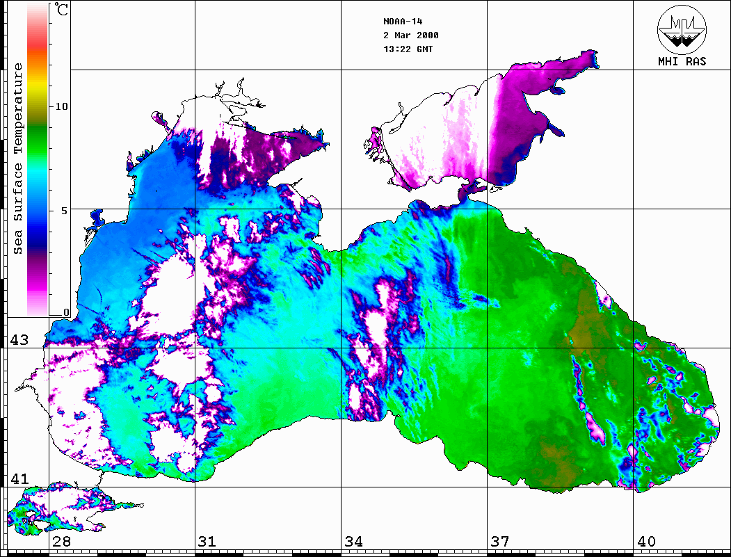
Task: Click the MHI RAS circular logo
Action: (x=682, y=29)
